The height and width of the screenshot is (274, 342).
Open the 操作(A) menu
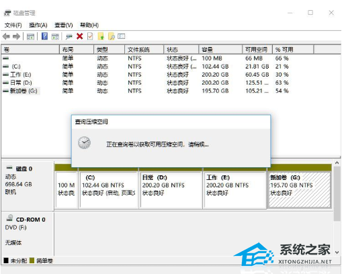38,25
